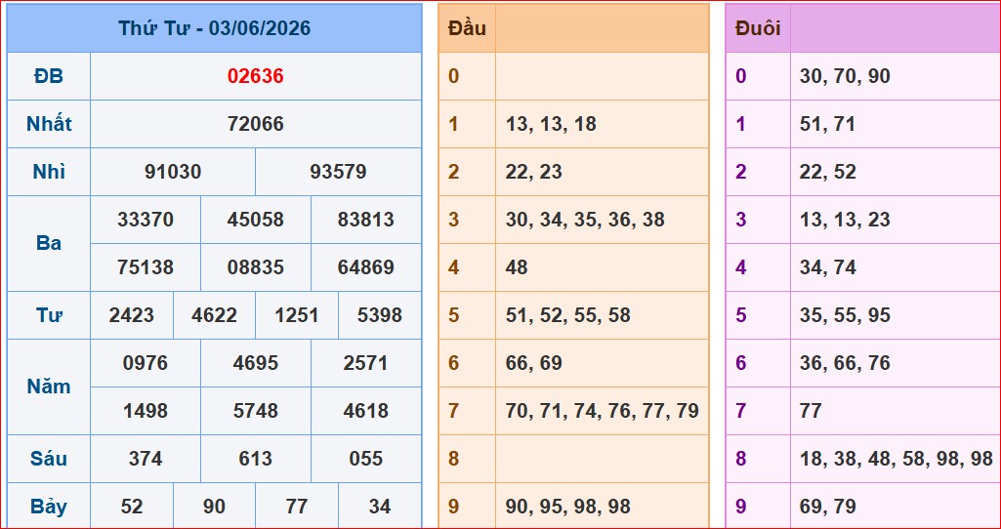Select Đuôi values 35, 55, 95

845,315
